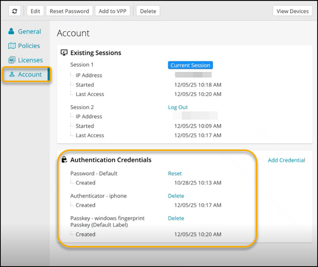The width and height of the screenshot is (318, 267).
Task: Reset the default password credential
Action: point(175,174)
